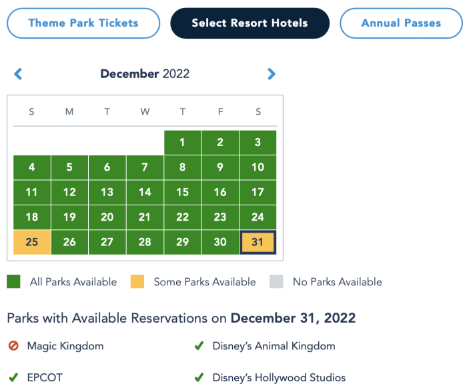This screenshot has height=390, width=467.
Task: Advance to next month with right chevron
Action: pos(272,74)
